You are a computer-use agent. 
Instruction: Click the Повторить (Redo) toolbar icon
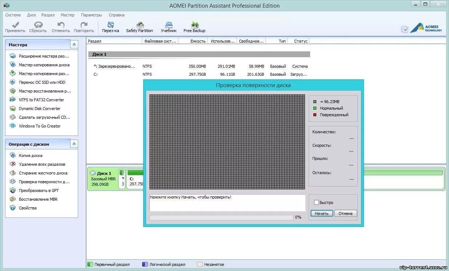coord(84,25)
